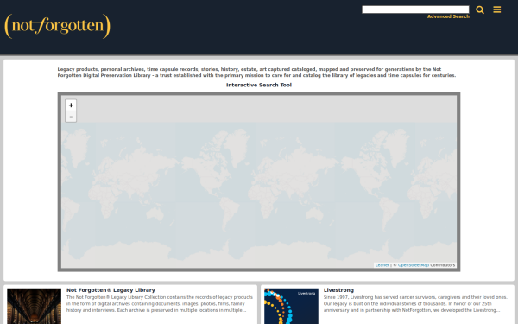Focus the search text field

click(415, 10)
